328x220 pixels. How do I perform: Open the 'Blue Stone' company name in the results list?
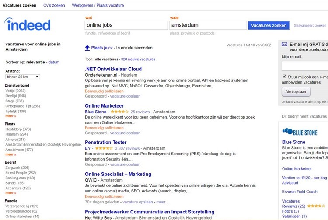point(95,112)
